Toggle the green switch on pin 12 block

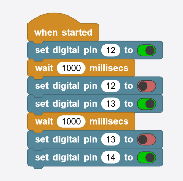pos(146,50)
